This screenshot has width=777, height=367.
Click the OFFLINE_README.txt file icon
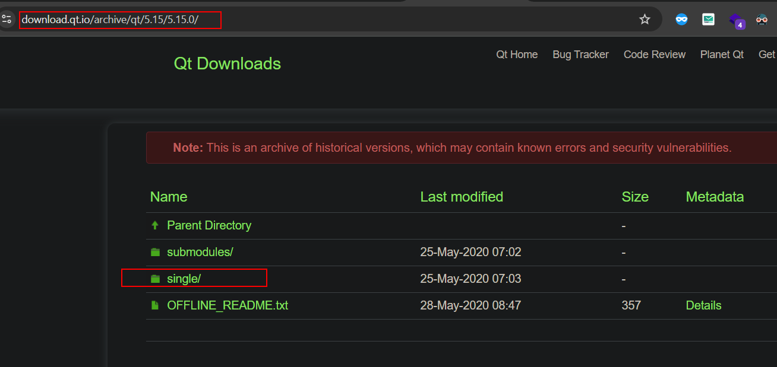155,305
